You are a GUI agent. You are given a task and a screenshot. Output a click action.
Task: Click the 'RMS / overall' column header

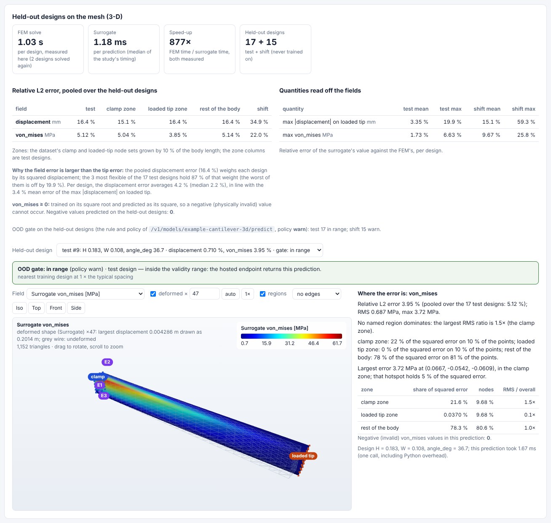pyautogui.click(x=519, y=390)
